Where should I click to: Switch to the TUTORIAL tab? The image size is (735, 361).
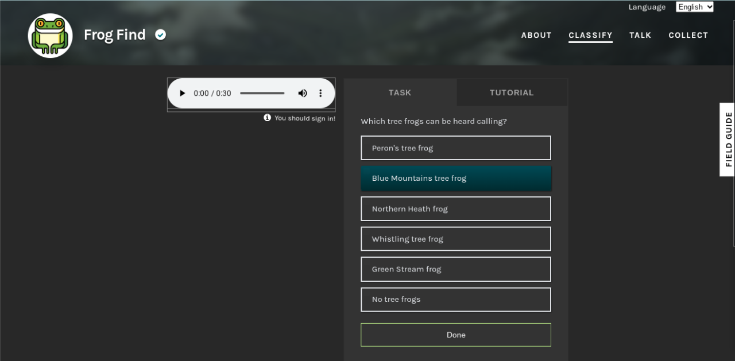pyautogui.click(x=512, y=92)
